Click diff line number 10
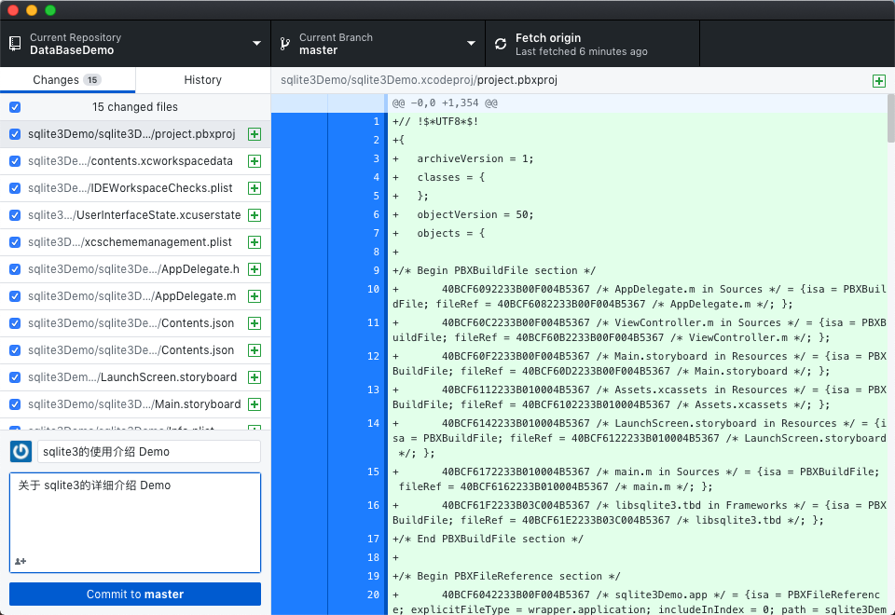Image resolution: width=895 pixels, height=615 pixels. point(373,289)
